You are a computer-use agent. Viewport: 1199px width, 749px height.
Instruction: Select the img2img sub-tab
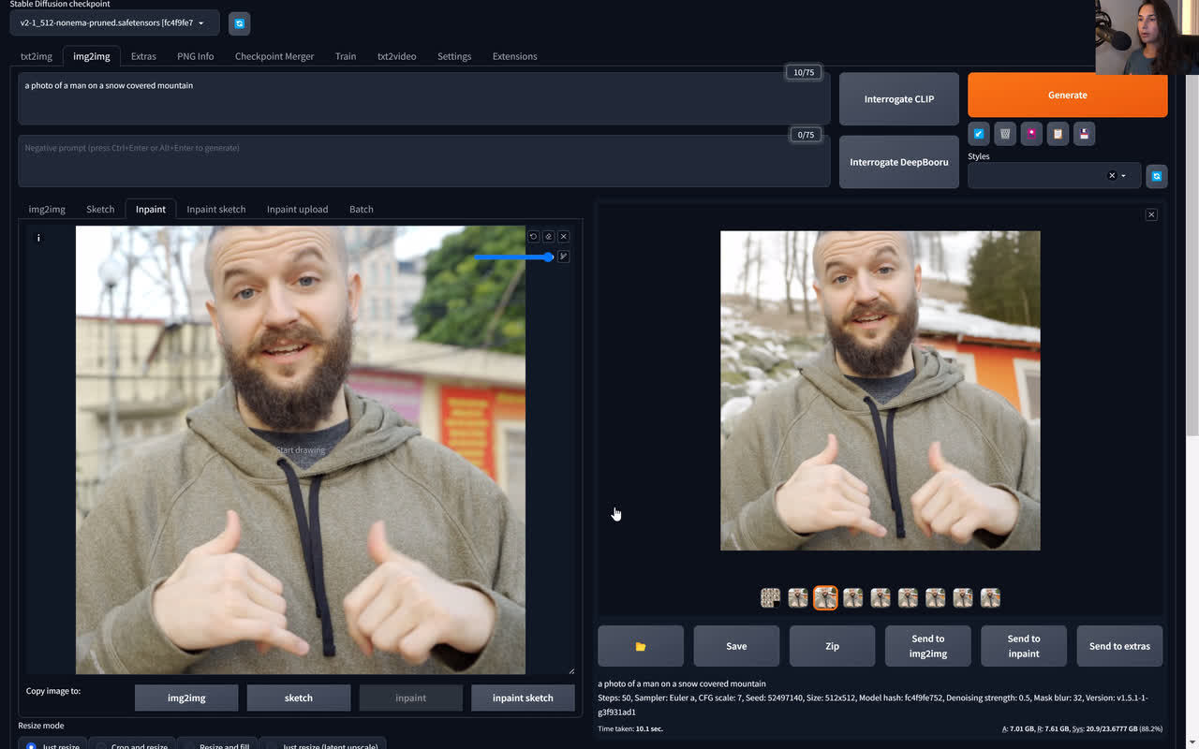coord(47,209)
